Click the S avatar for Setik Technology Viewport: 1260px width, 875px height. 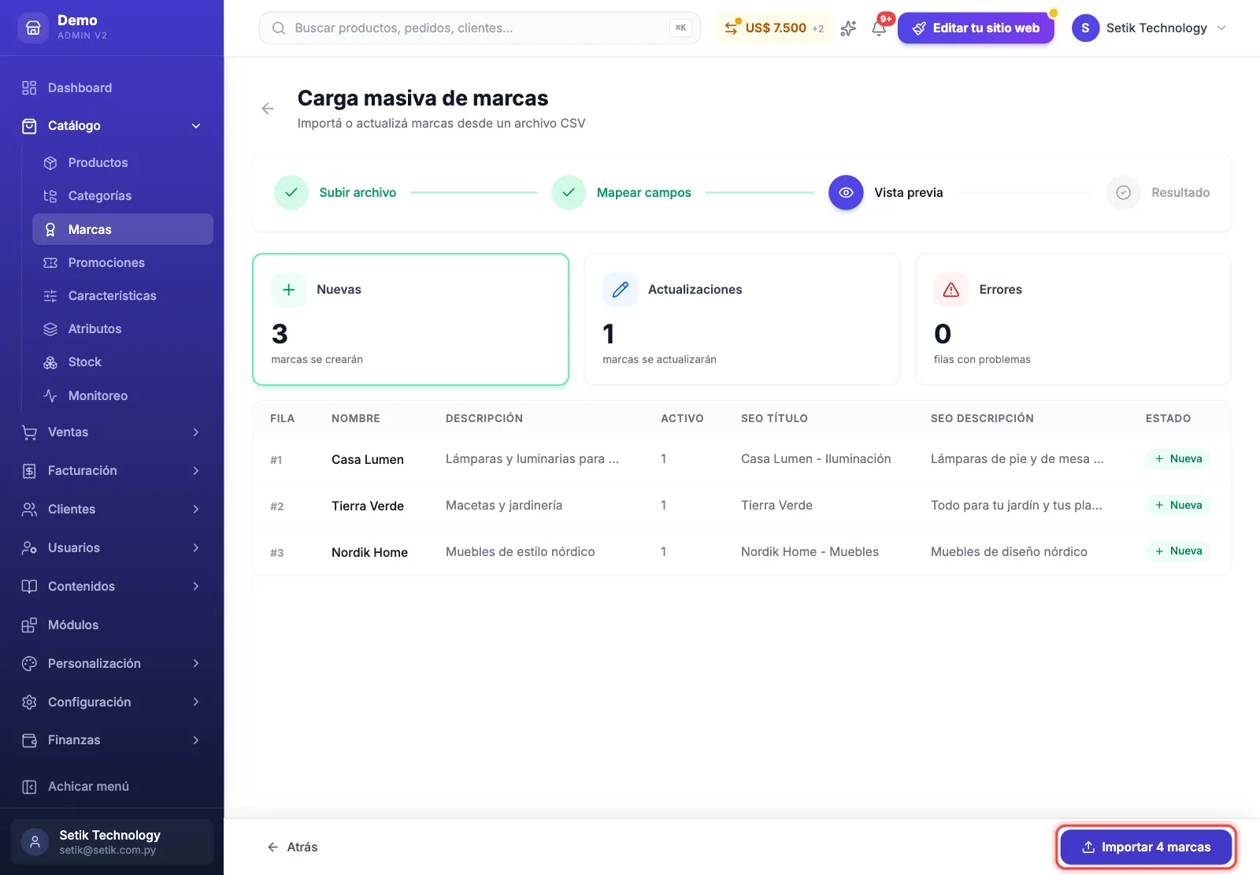tap(1085, 28)
